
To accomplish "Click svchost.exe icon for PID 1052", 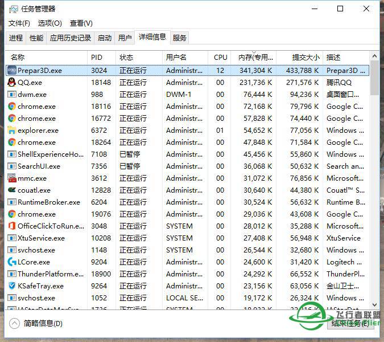I will pyautogui.click(x=12, y=298).
